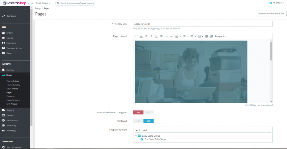This screenshot has width=287, height=149.
Task: Set Indexation by search engines to NO
Action: click(x=138, y=112)
